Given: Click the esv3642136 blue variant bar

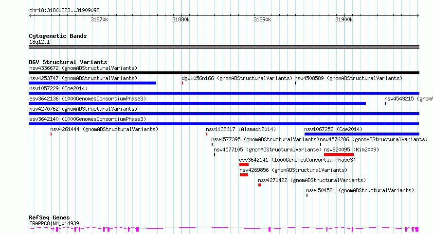Looking at the screenshot, I should click(x=197, y=103).
